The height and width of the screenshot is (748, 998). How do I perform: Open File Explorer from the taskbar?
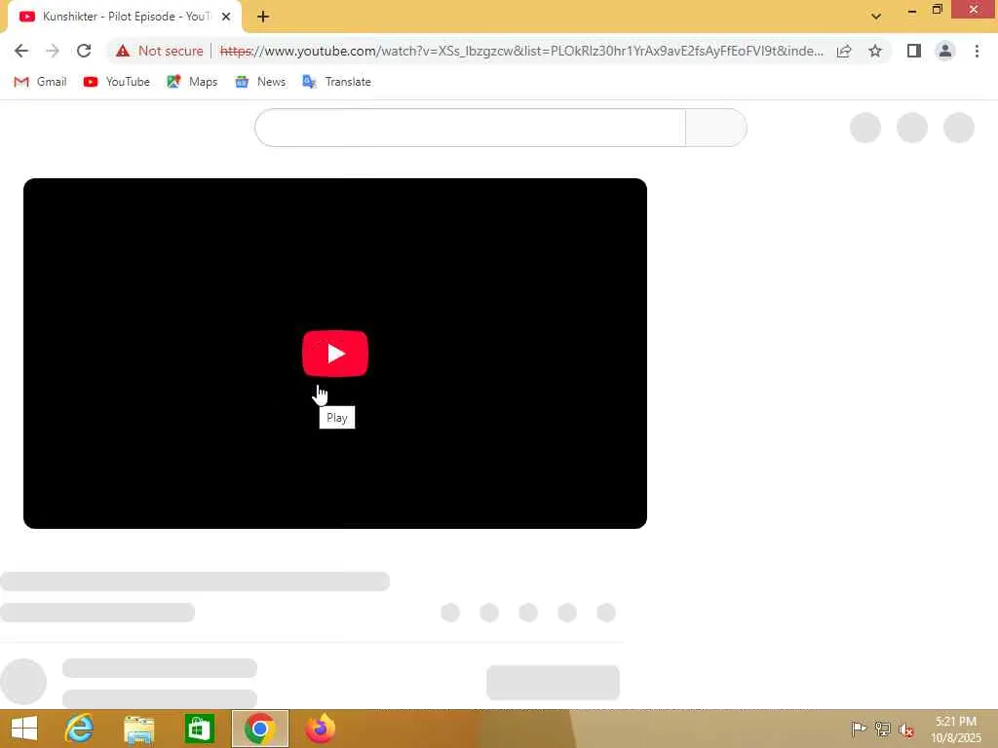tap(139, 729)
